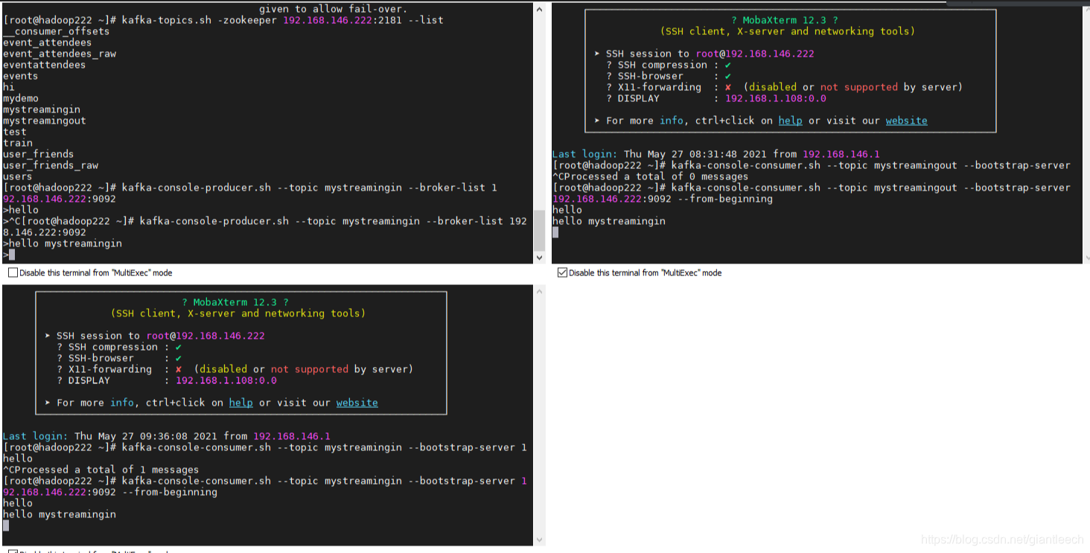Click scroll-down arrow of the producer terminal scrollbar

tap(539, 258)
